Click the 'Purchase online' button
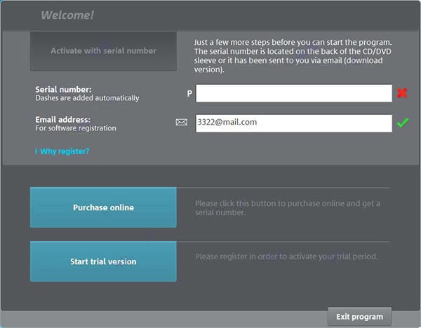 (103, 207)
